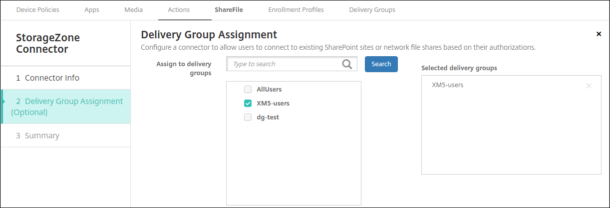Select the Actions tab

[179, 9]
